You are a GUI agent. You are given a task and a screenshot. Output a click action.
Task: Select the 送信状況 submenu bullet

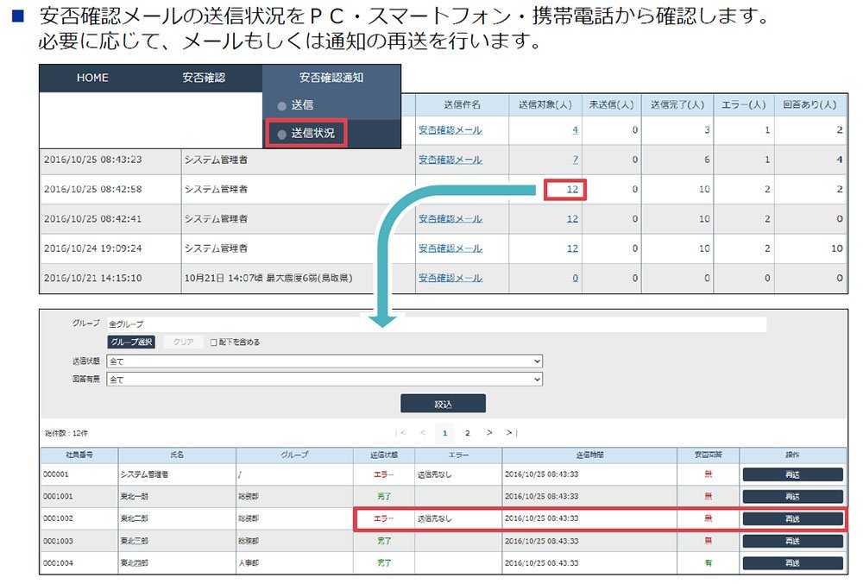282,135
